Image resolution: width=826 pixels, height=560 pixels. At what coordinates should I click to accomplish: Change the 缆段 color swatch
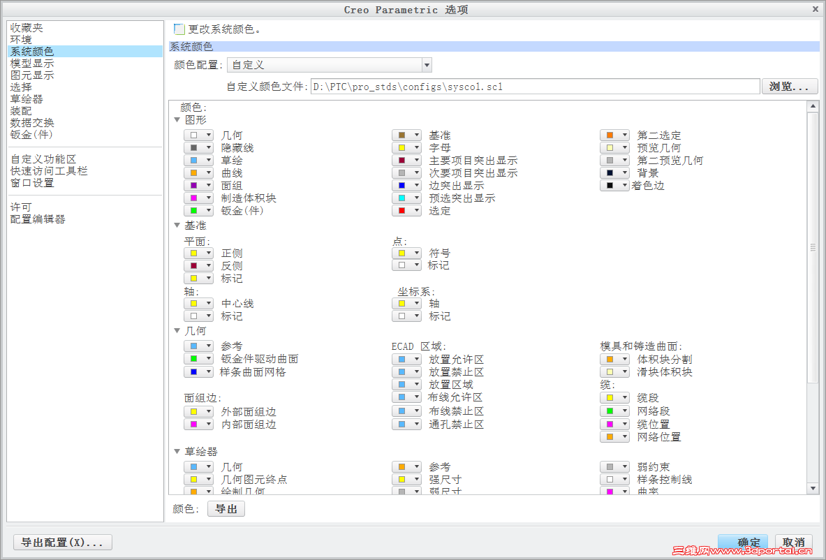pyautogui.click(x=614, y=398)
